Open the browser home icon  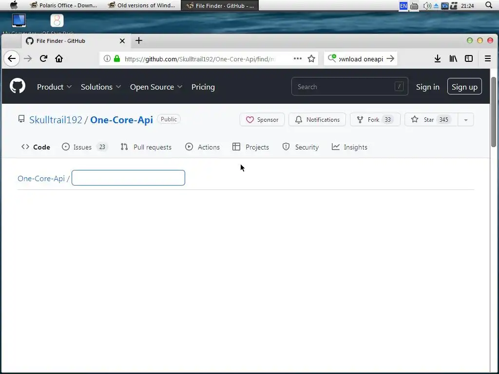pos(59,58)
